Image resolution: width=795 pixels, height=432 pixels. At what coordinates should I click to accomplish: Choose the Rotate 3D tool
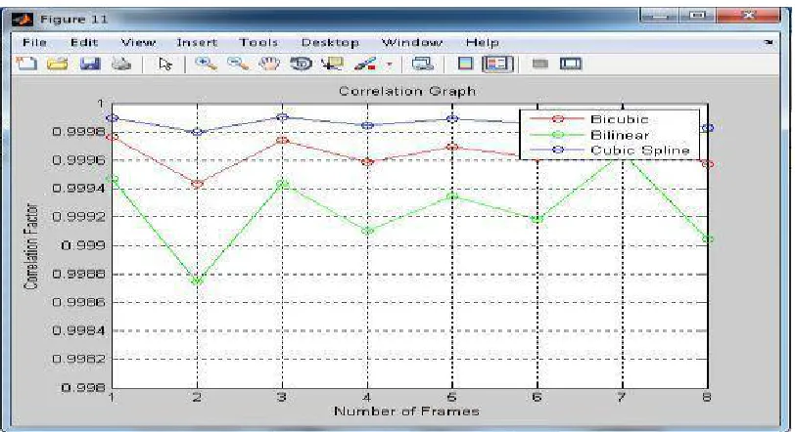coord(302,64)
